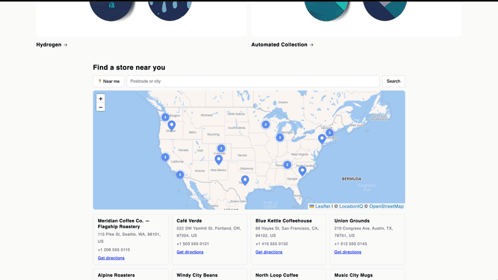Open the LocationIQ attribution link
The width and height of the screenshot is (498, 280).
click(x=351, y=206)
